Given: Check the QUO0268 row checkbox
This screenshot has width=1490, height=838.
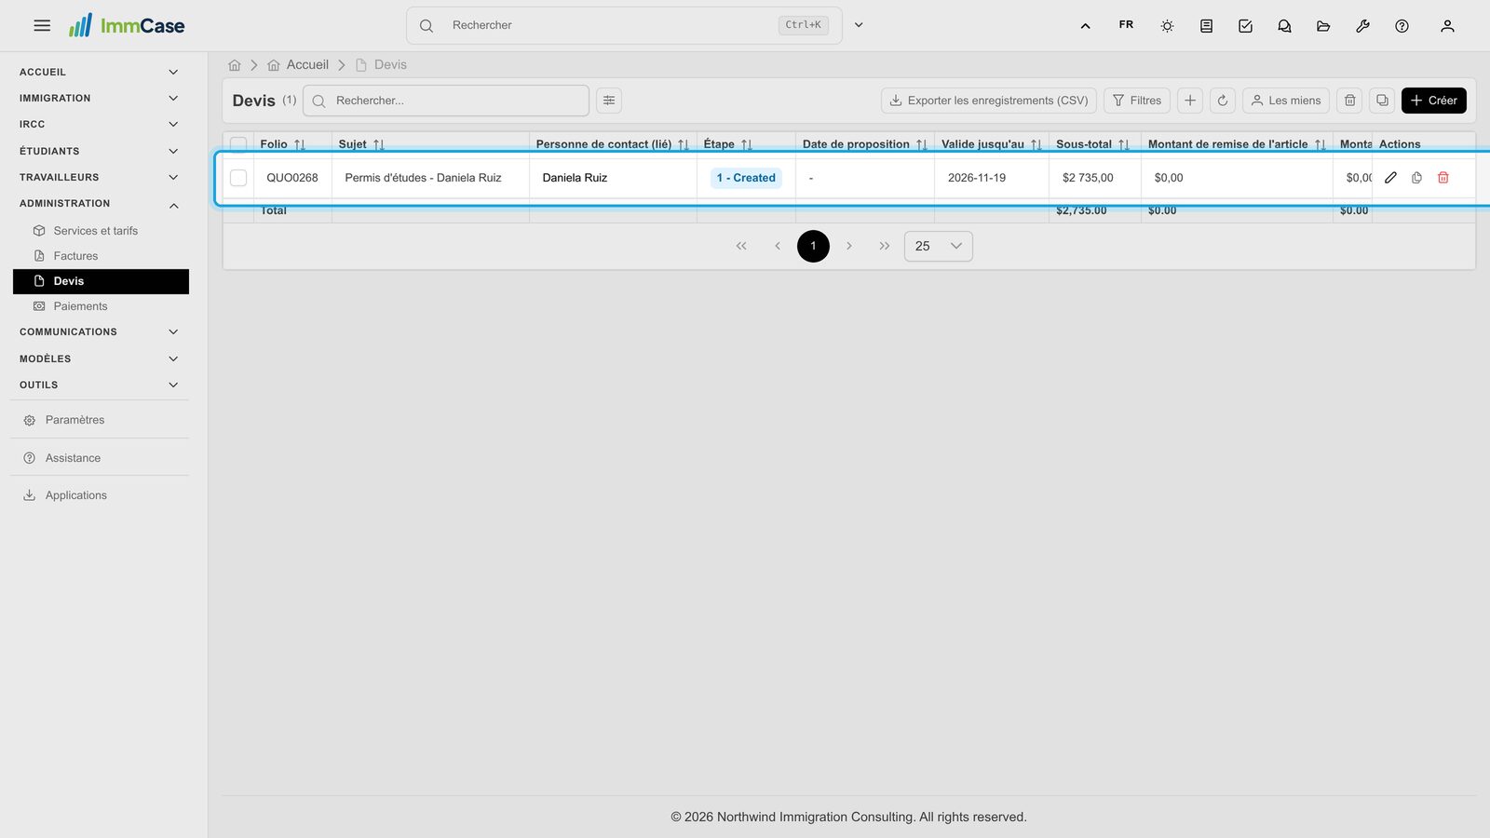Looking at the screenshot, I should tap(238, 178).
